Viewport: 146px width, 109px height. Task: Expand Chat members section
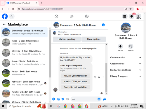point(126,64)
